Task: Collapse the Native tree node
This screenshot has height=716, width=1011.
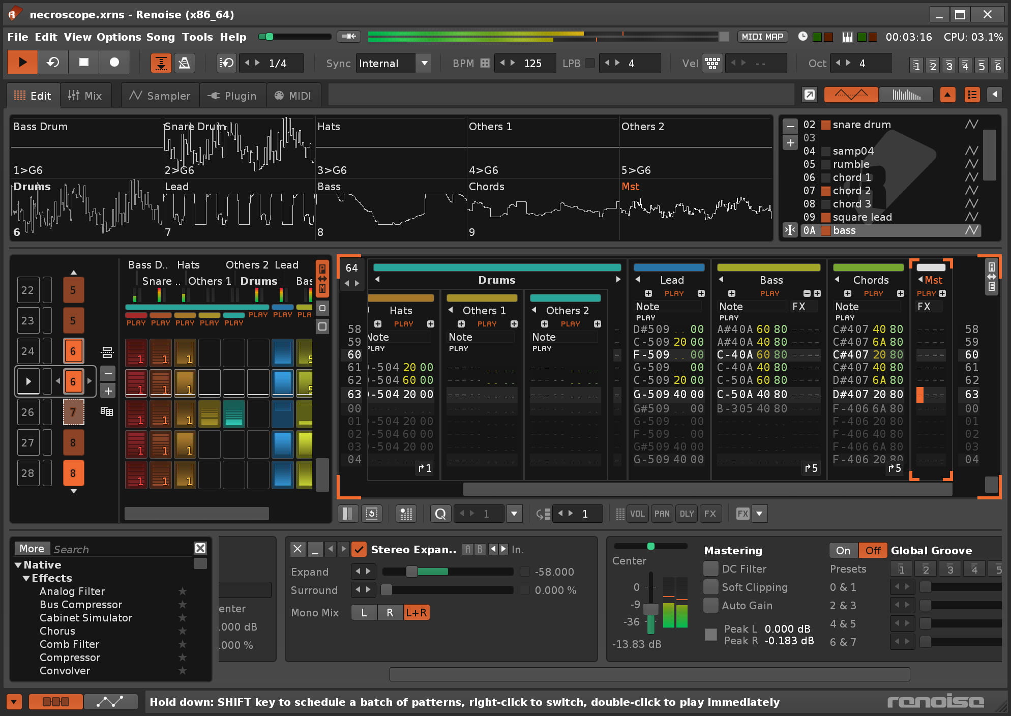Action: click(x=18, y=565)
